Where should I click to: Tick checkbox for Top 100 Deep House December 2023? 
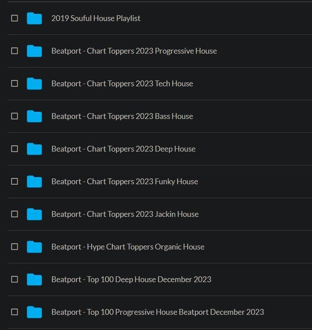(14, 279)
